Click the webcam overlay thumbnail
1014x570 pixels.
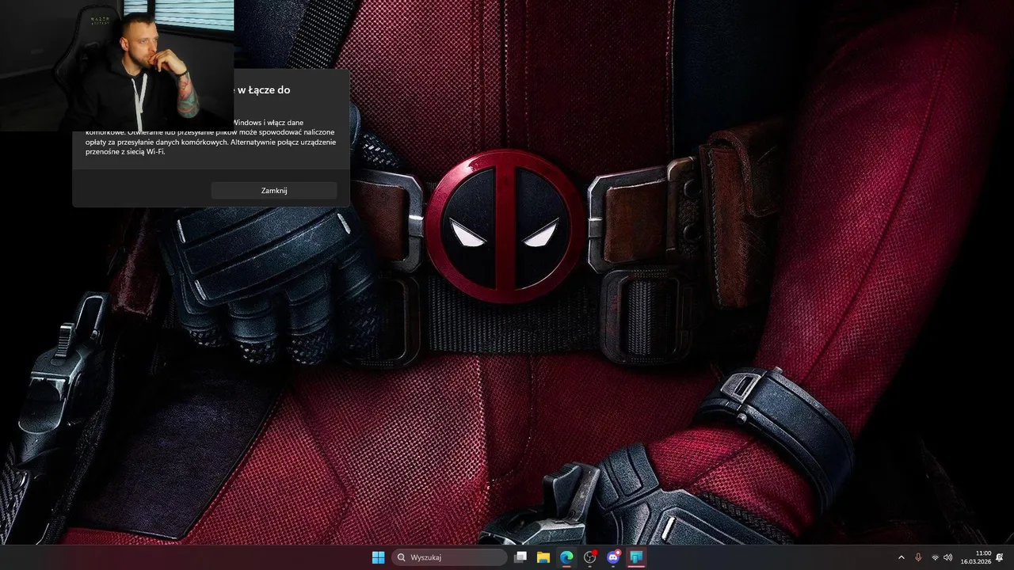(x=117, y=65)
